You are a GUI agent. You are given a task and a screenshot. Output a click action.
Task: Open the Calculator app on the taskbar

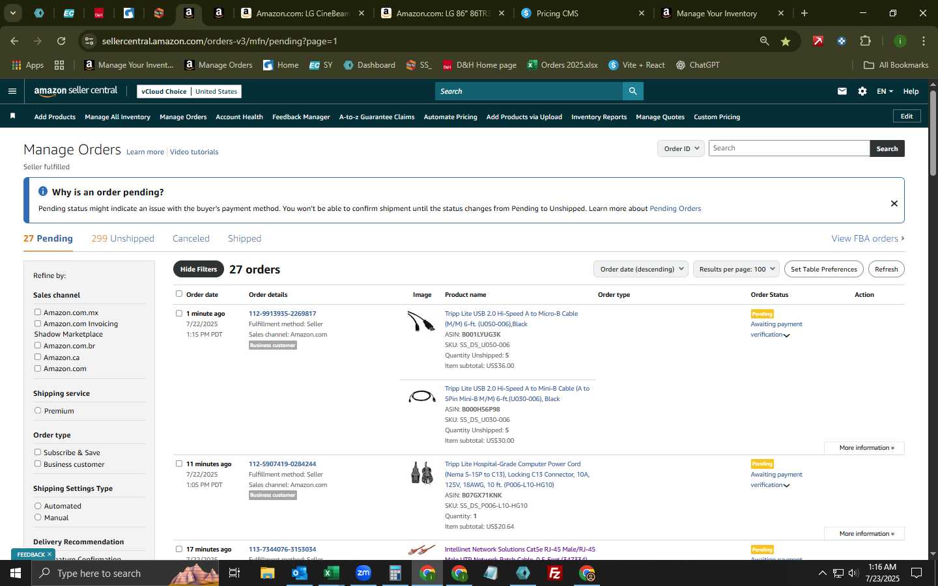coord(395,573)
